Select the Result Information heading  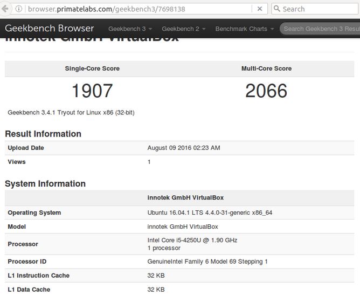tap(43, 134)
